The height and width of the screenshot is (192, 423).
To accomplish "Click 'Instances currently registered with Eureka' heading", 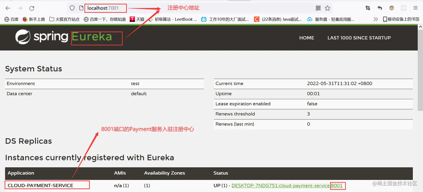I will pos(90,158).
